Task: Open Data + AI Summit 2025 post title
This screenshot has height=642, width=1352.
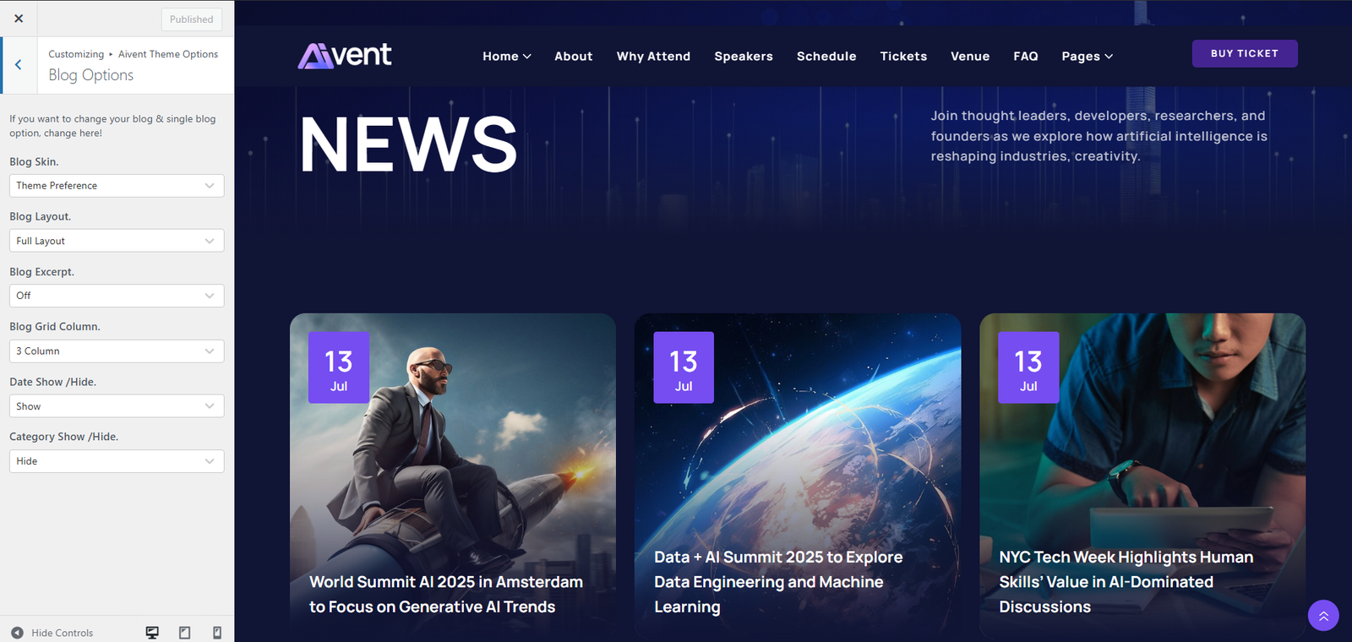Action: (x=778, y=582)
